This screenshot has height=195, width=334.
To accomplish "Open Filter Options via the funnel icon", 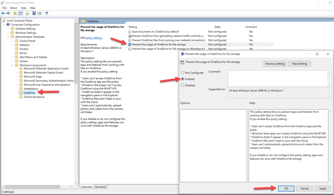I will coord(46,13).
